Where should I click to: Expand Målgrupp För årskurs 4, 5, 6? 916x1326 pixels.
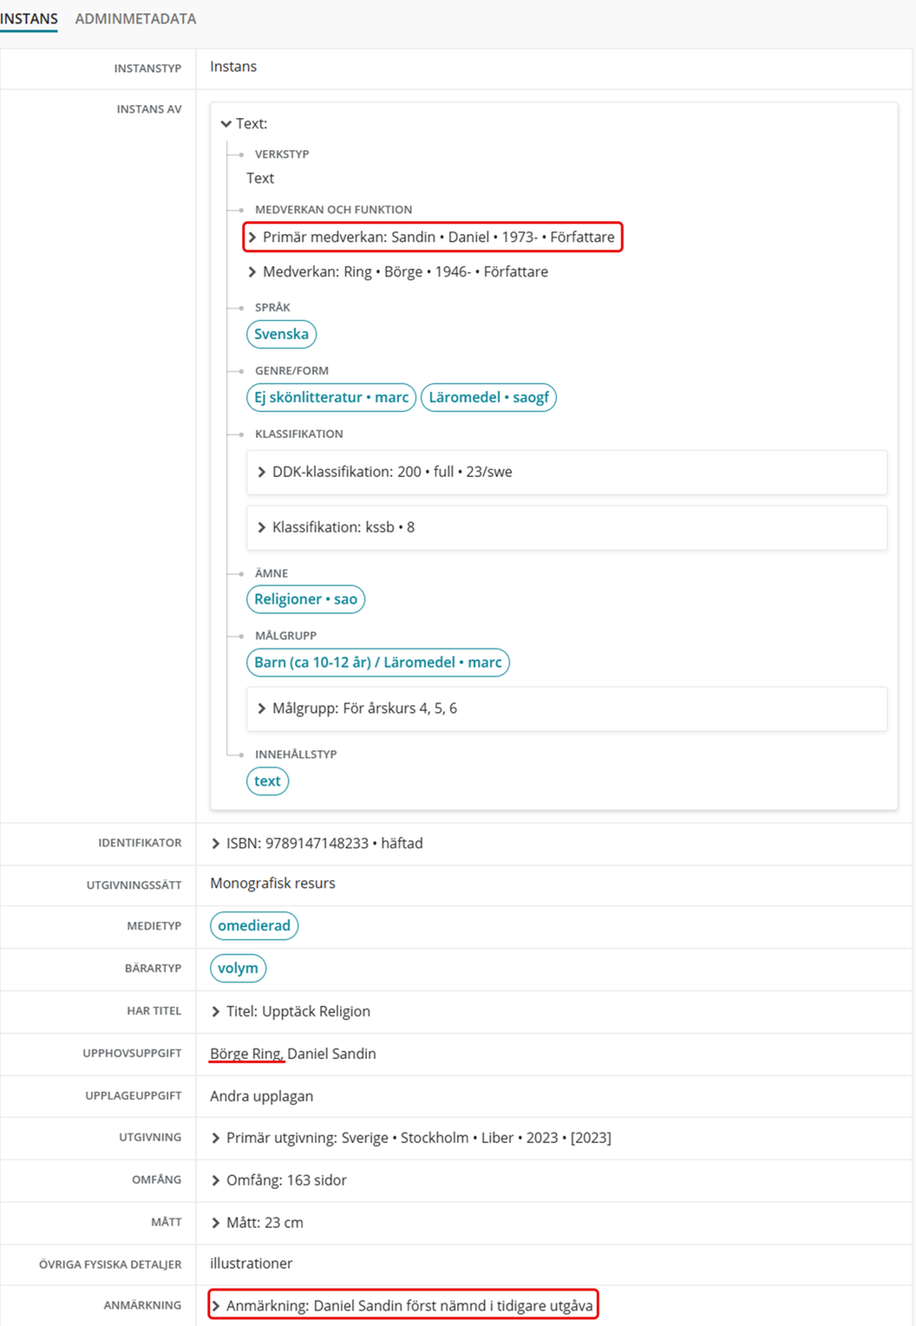tap(262, 709)
